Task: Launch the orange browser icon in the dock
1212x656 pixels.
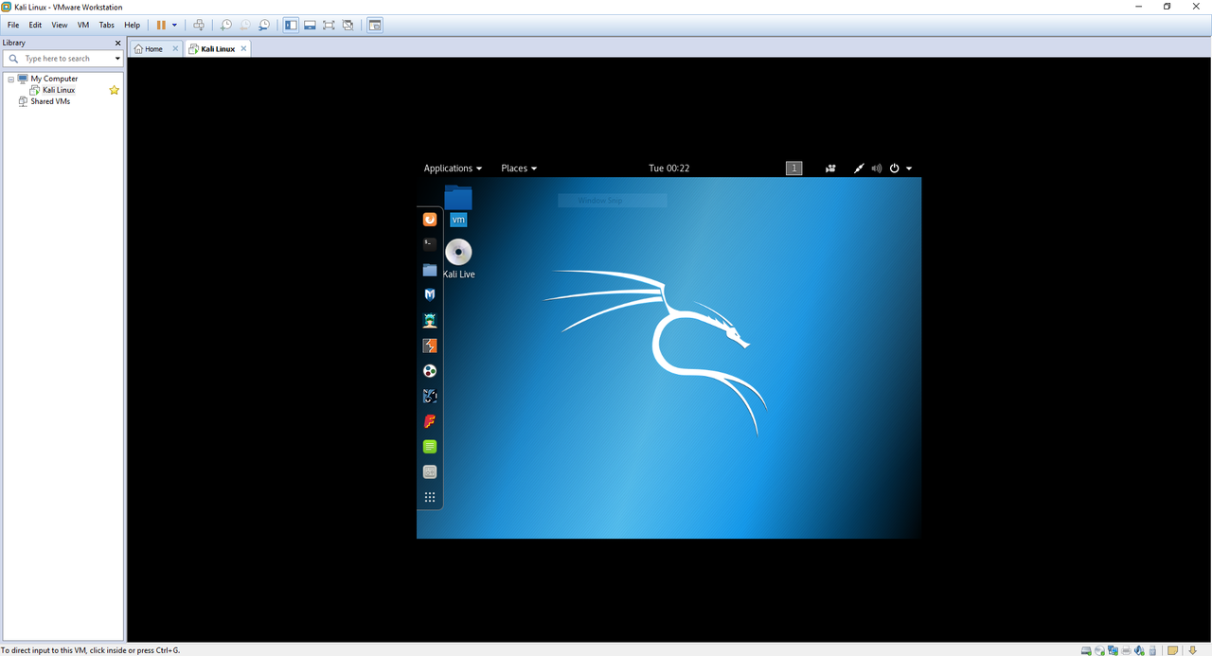Action: [x=430, y=220]
